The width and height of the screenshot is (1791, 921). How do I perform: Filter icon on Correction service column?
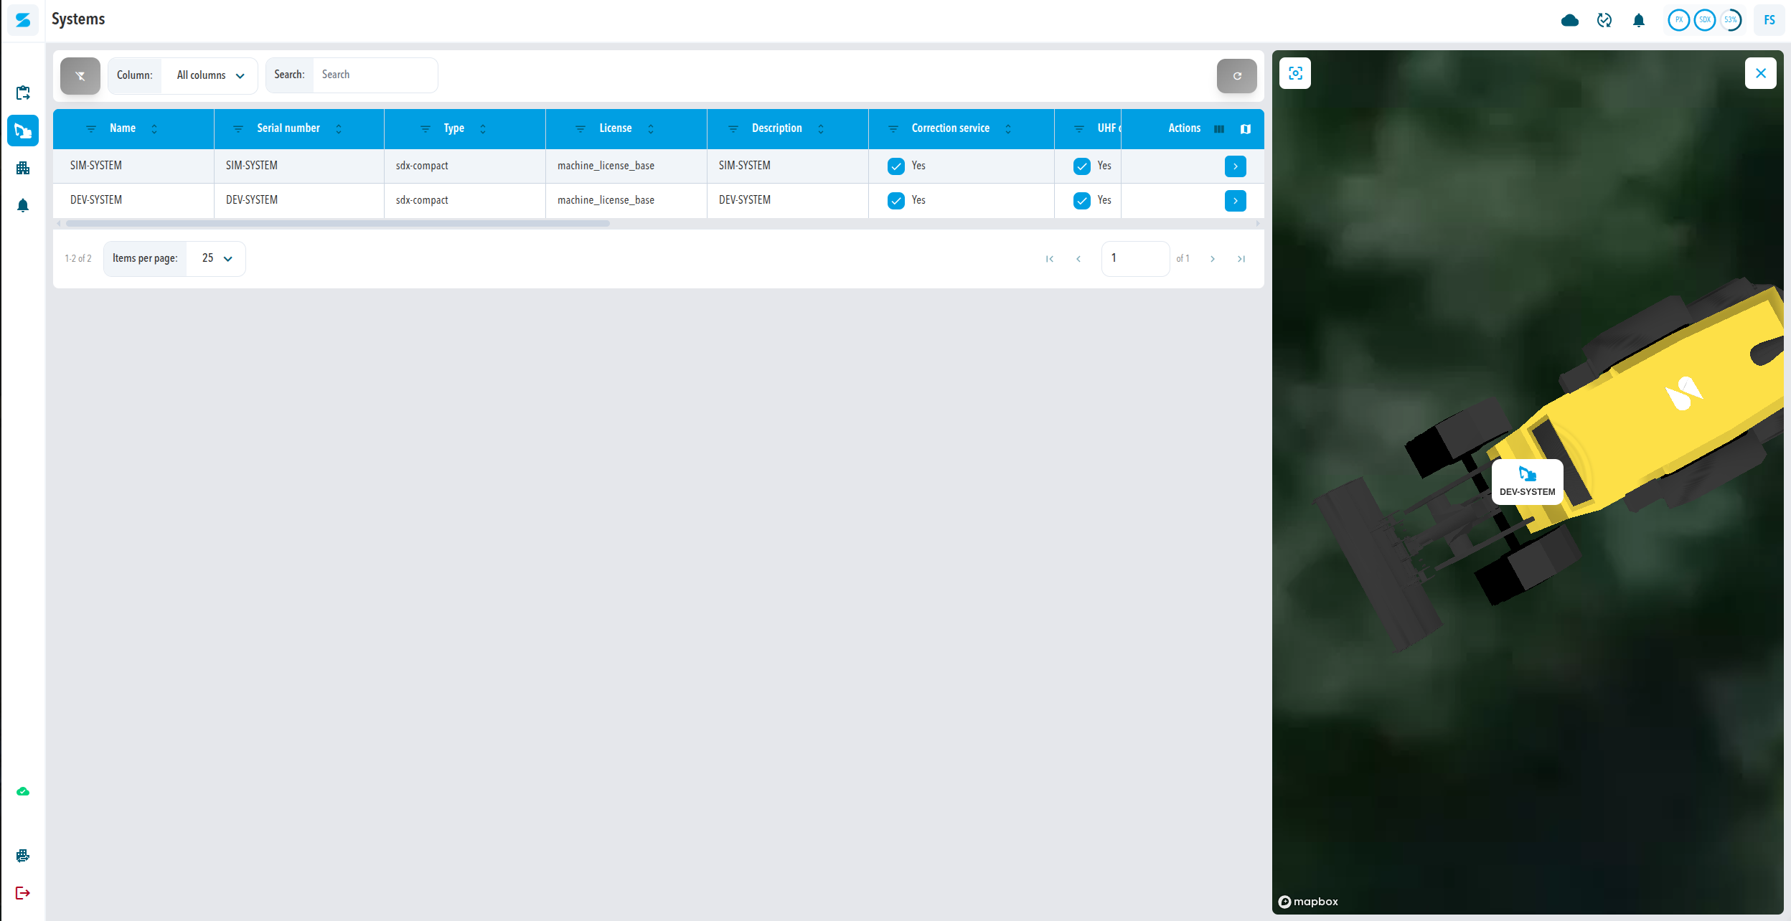click(x=893, y=129)
